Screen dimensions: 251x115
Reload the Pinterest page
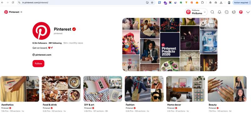(x=13, y=2)
